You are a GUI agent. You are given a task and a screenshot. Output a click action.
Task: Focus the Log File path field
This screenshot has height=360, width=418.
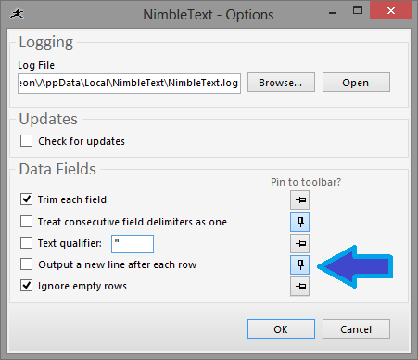129,84
